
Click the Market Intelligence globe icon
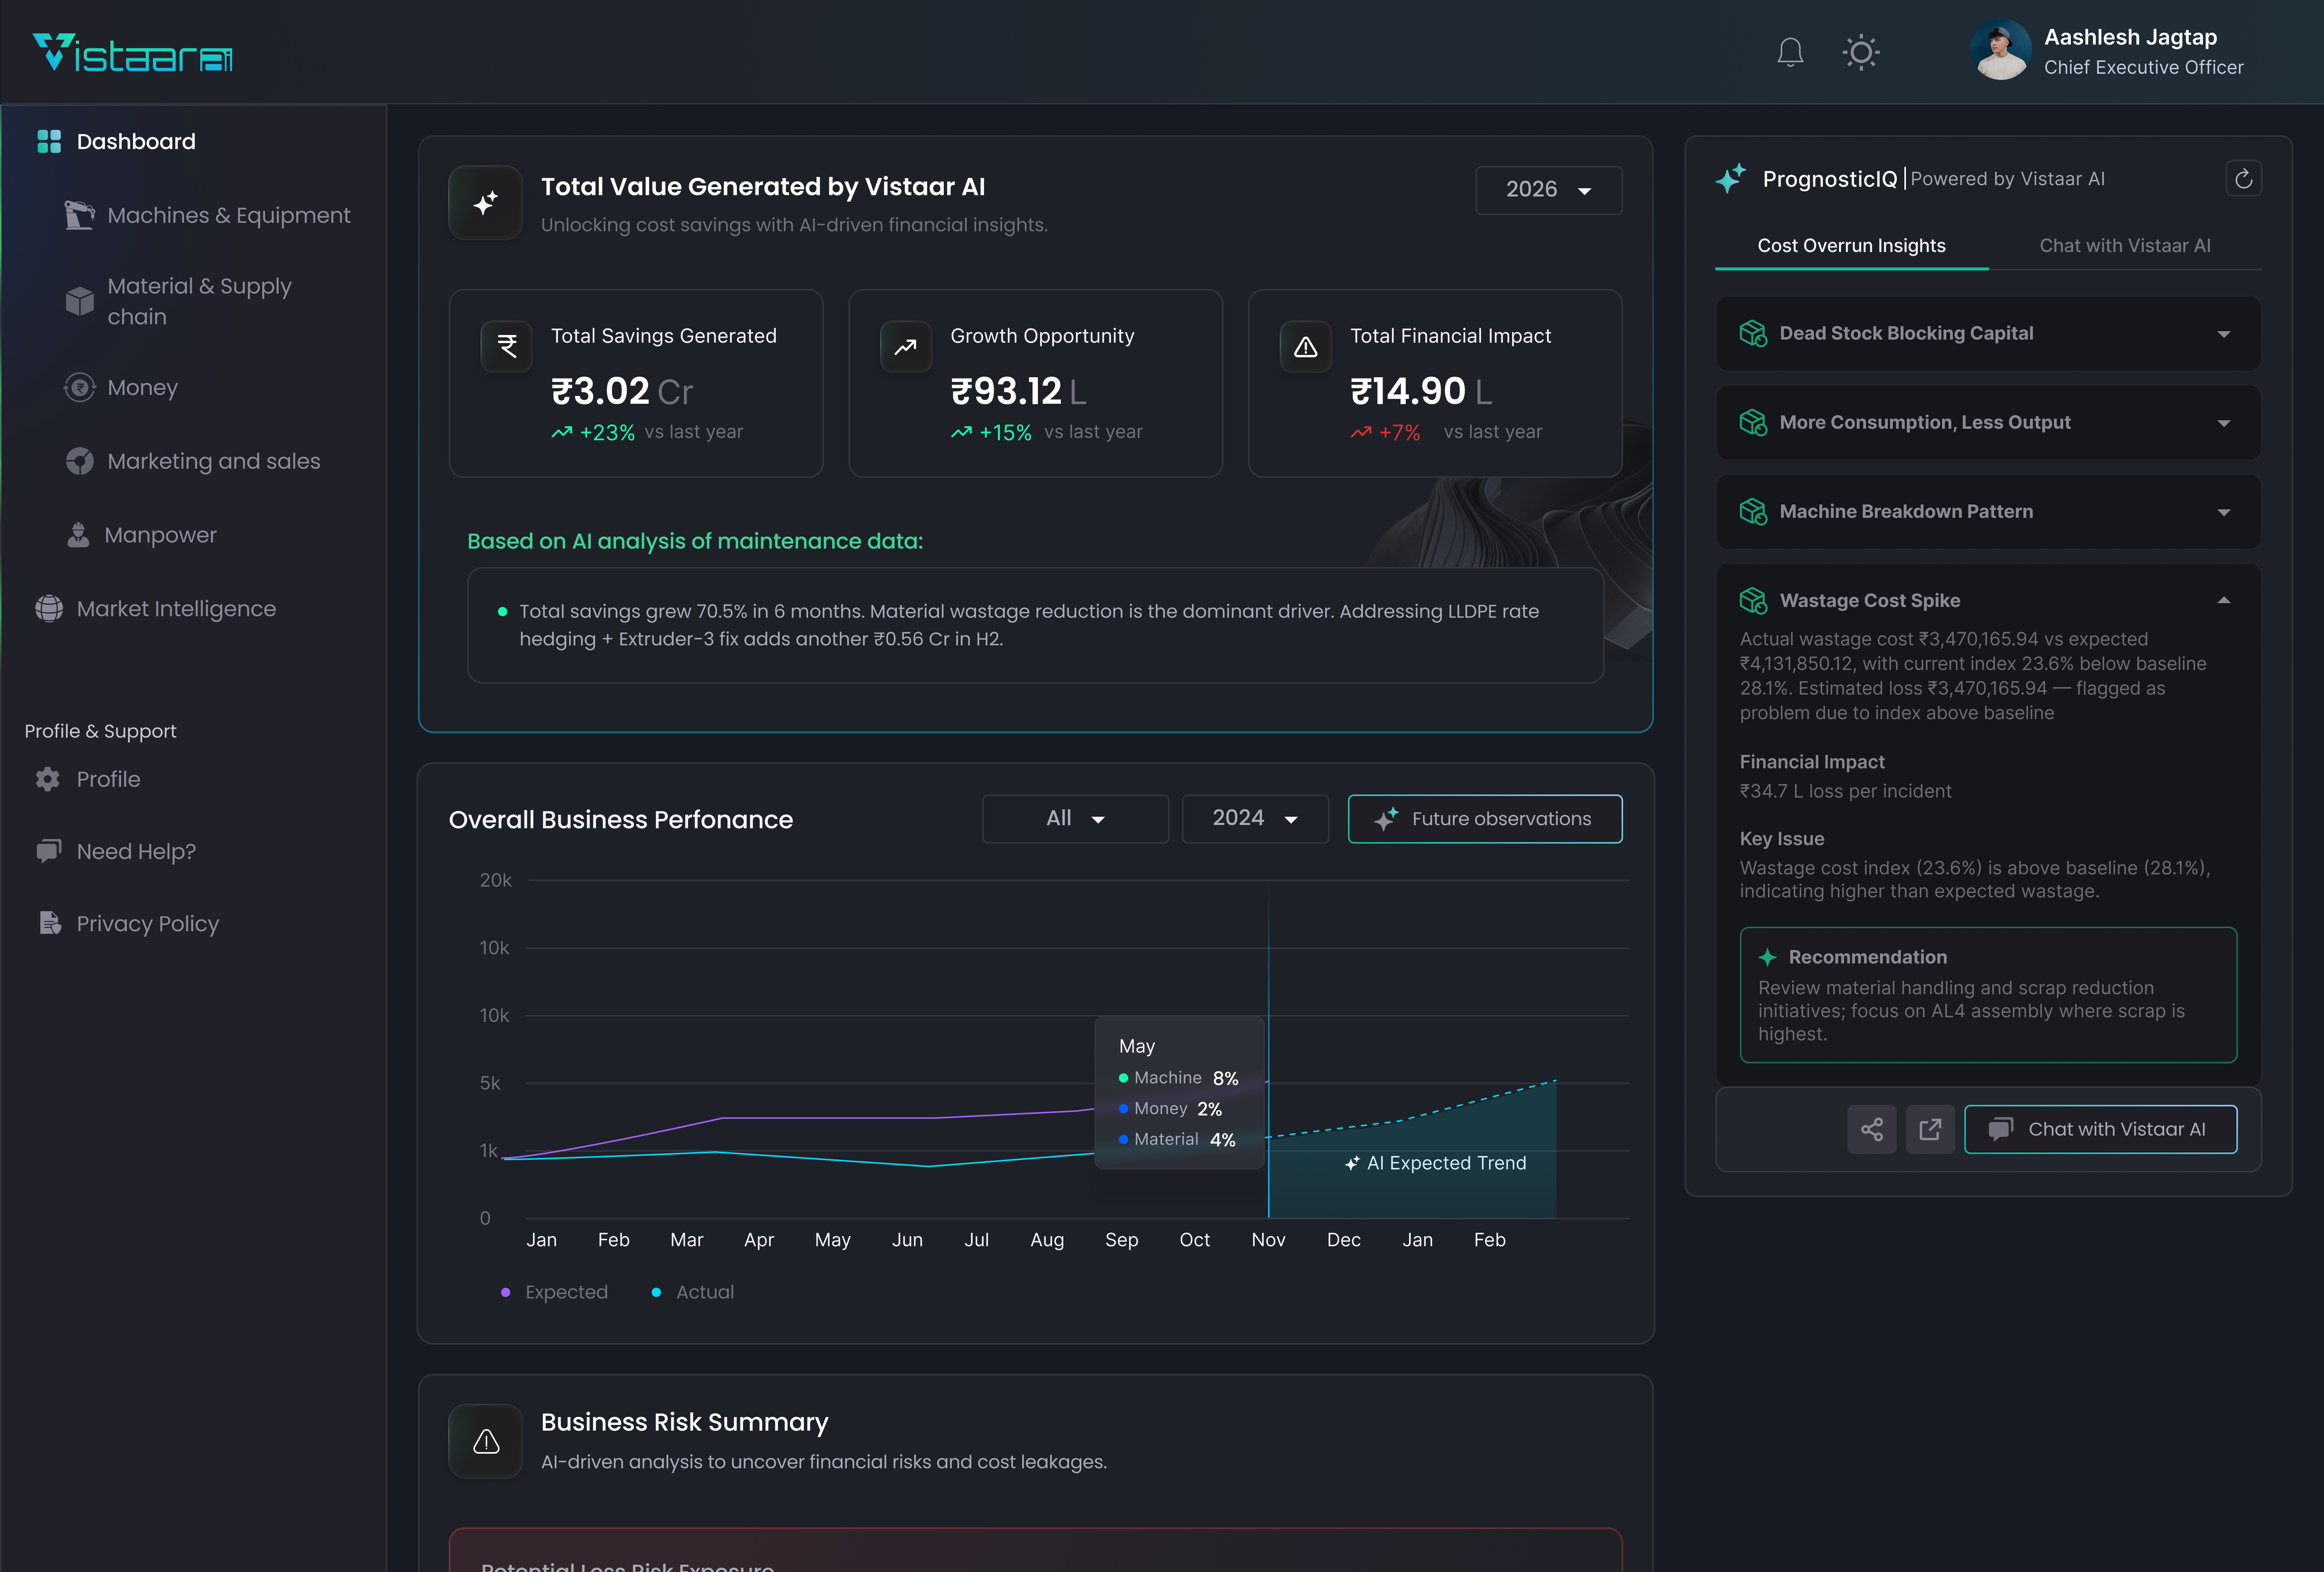[x=49, y=608]
